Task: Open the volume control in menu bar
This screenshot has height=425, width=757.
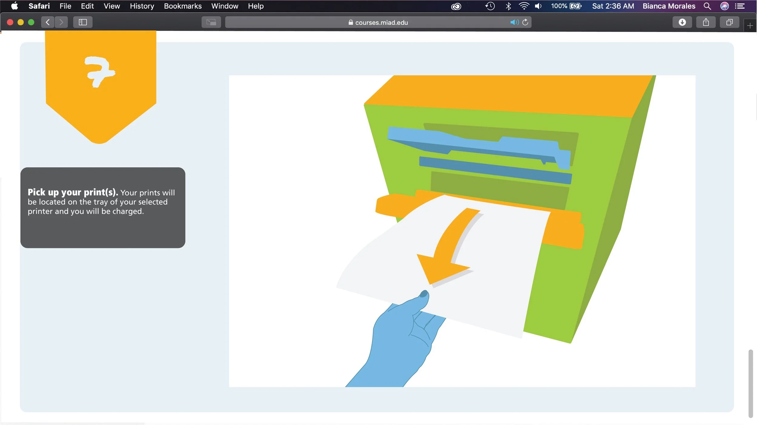Action: pyautogui.click(x=538, y=6)
